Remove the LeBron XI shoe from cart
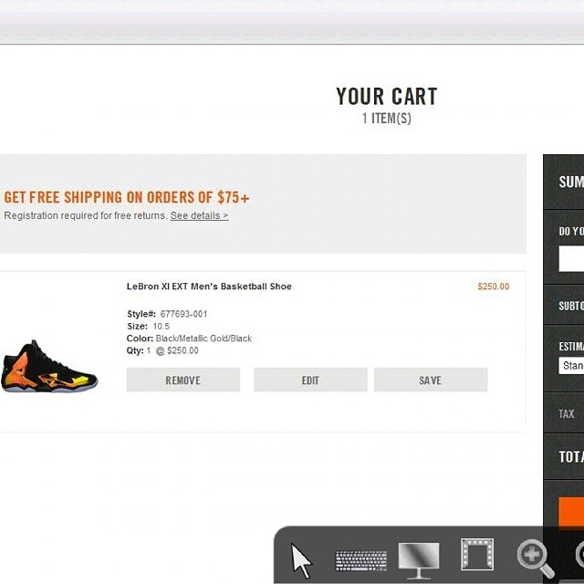Viewport: 584px width, 584px height. tap(182, 380)
